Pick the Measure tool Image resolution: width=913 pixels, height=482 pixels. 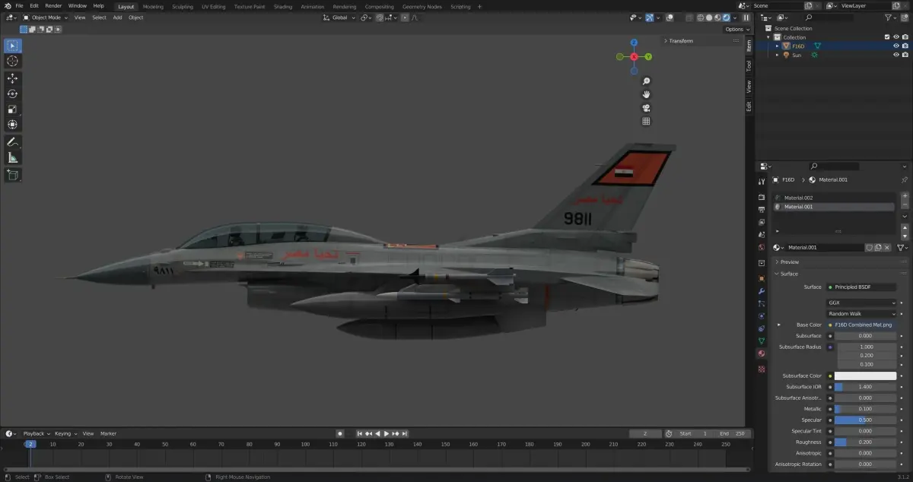[13, 157]
